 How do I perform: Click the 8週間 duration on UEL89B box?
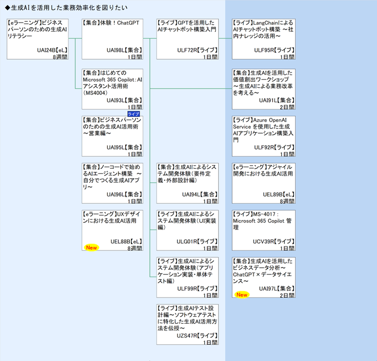[x=287, y=201]
